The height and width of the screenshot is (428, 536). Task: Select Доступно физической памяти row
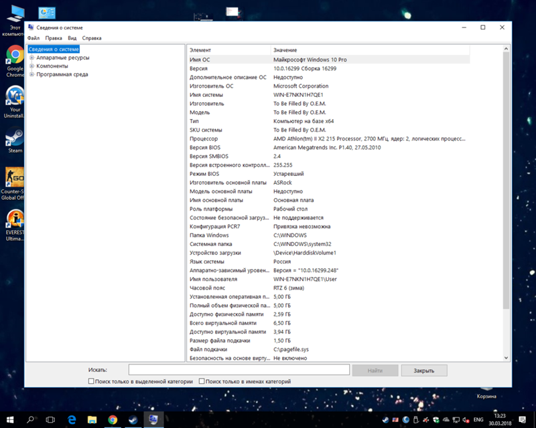pos(328,314)
